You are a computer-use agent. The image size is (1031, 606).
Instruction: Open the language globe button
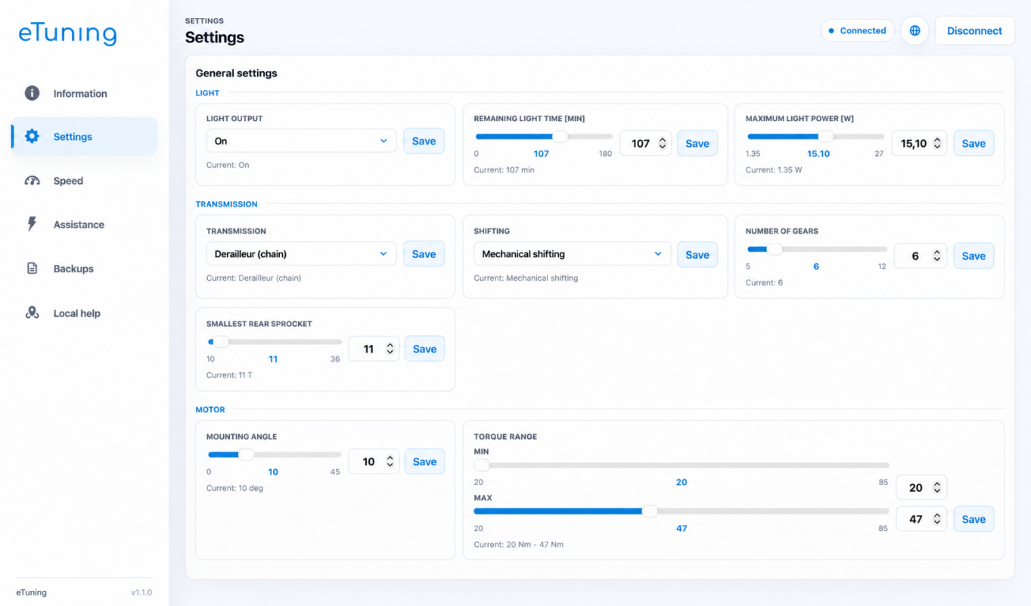915,31
